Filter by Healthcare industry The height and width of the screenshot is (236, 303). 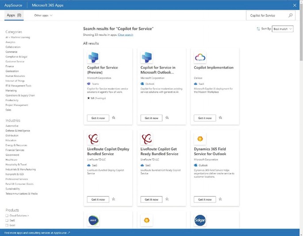12,160
